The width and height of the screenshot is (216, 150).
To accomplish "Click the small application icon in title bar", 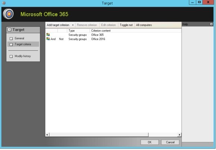I will (x=4, y=3).
